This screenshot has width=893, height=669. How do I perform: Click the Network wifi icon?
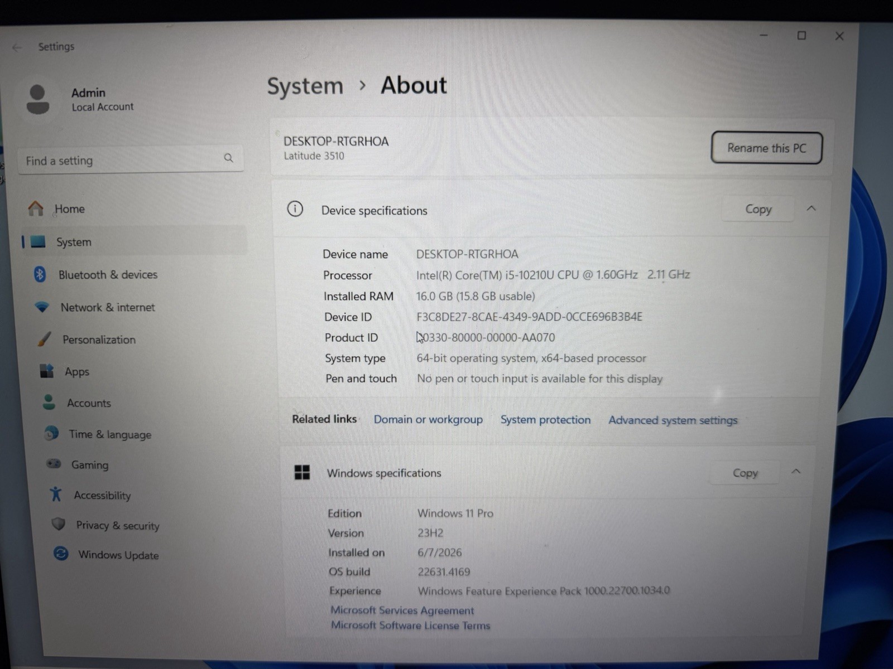coord(42,307)
